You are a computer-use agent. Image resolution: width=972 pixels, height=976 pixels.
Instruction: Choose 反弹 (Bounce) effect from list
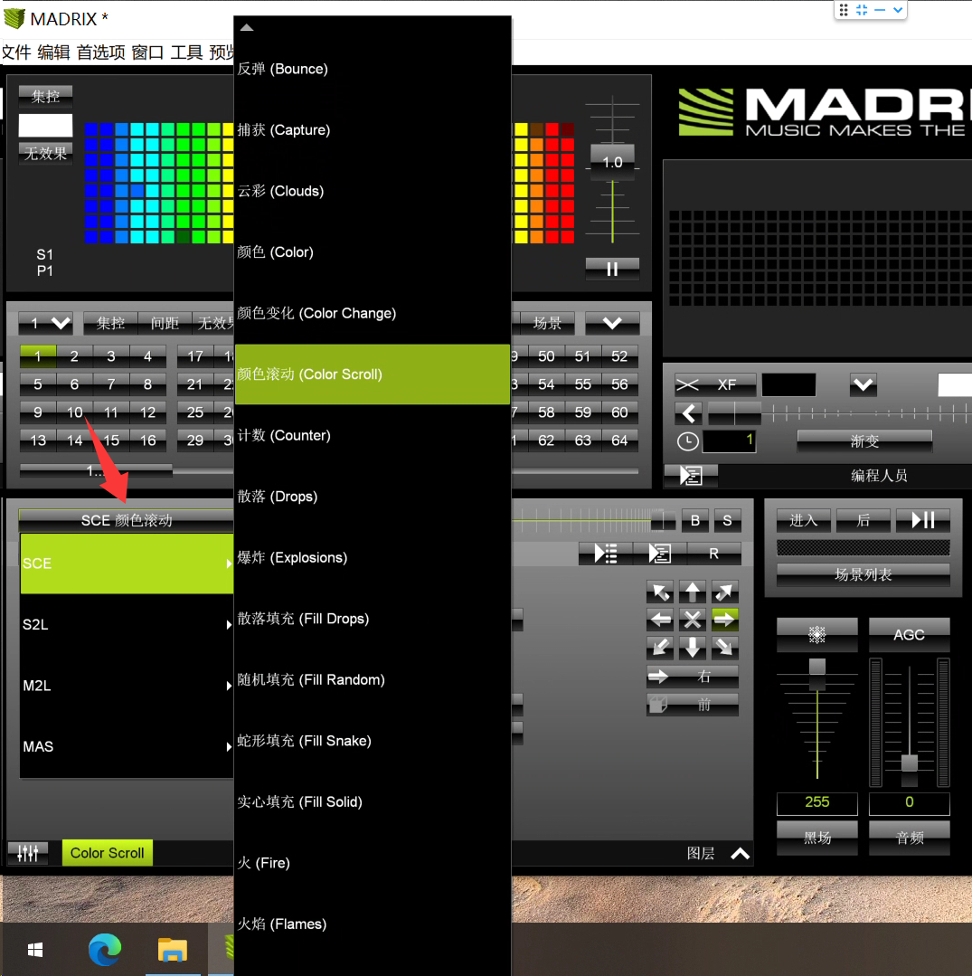(x=373, y=69)
